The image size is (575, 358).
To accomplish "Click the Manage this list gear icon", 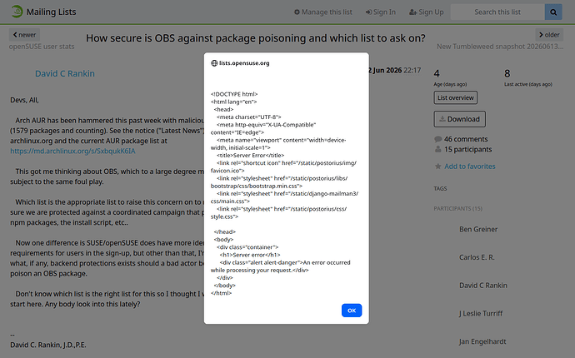I will coord(297,12).
